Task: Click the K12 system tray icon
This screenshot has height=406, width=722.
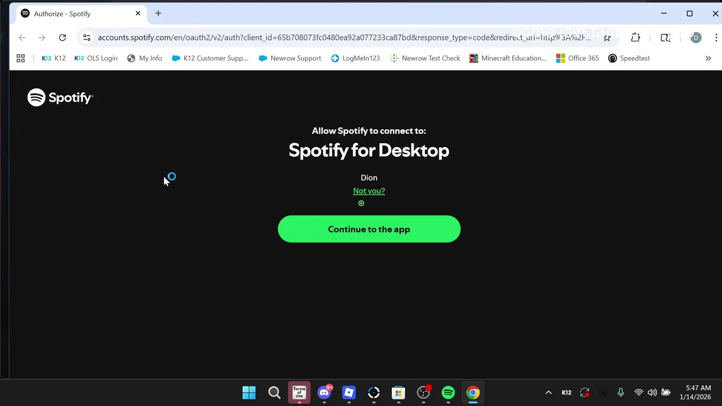Action: [566, 392]
